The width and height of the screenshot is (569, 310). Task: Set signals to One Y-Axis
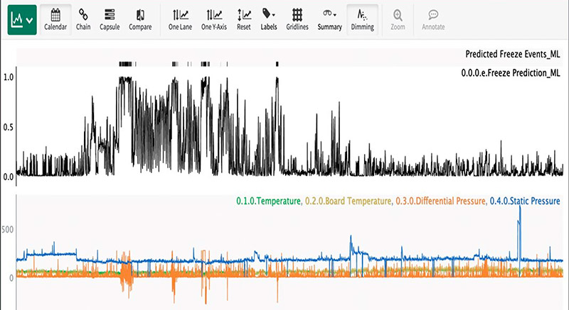(213, 19)
